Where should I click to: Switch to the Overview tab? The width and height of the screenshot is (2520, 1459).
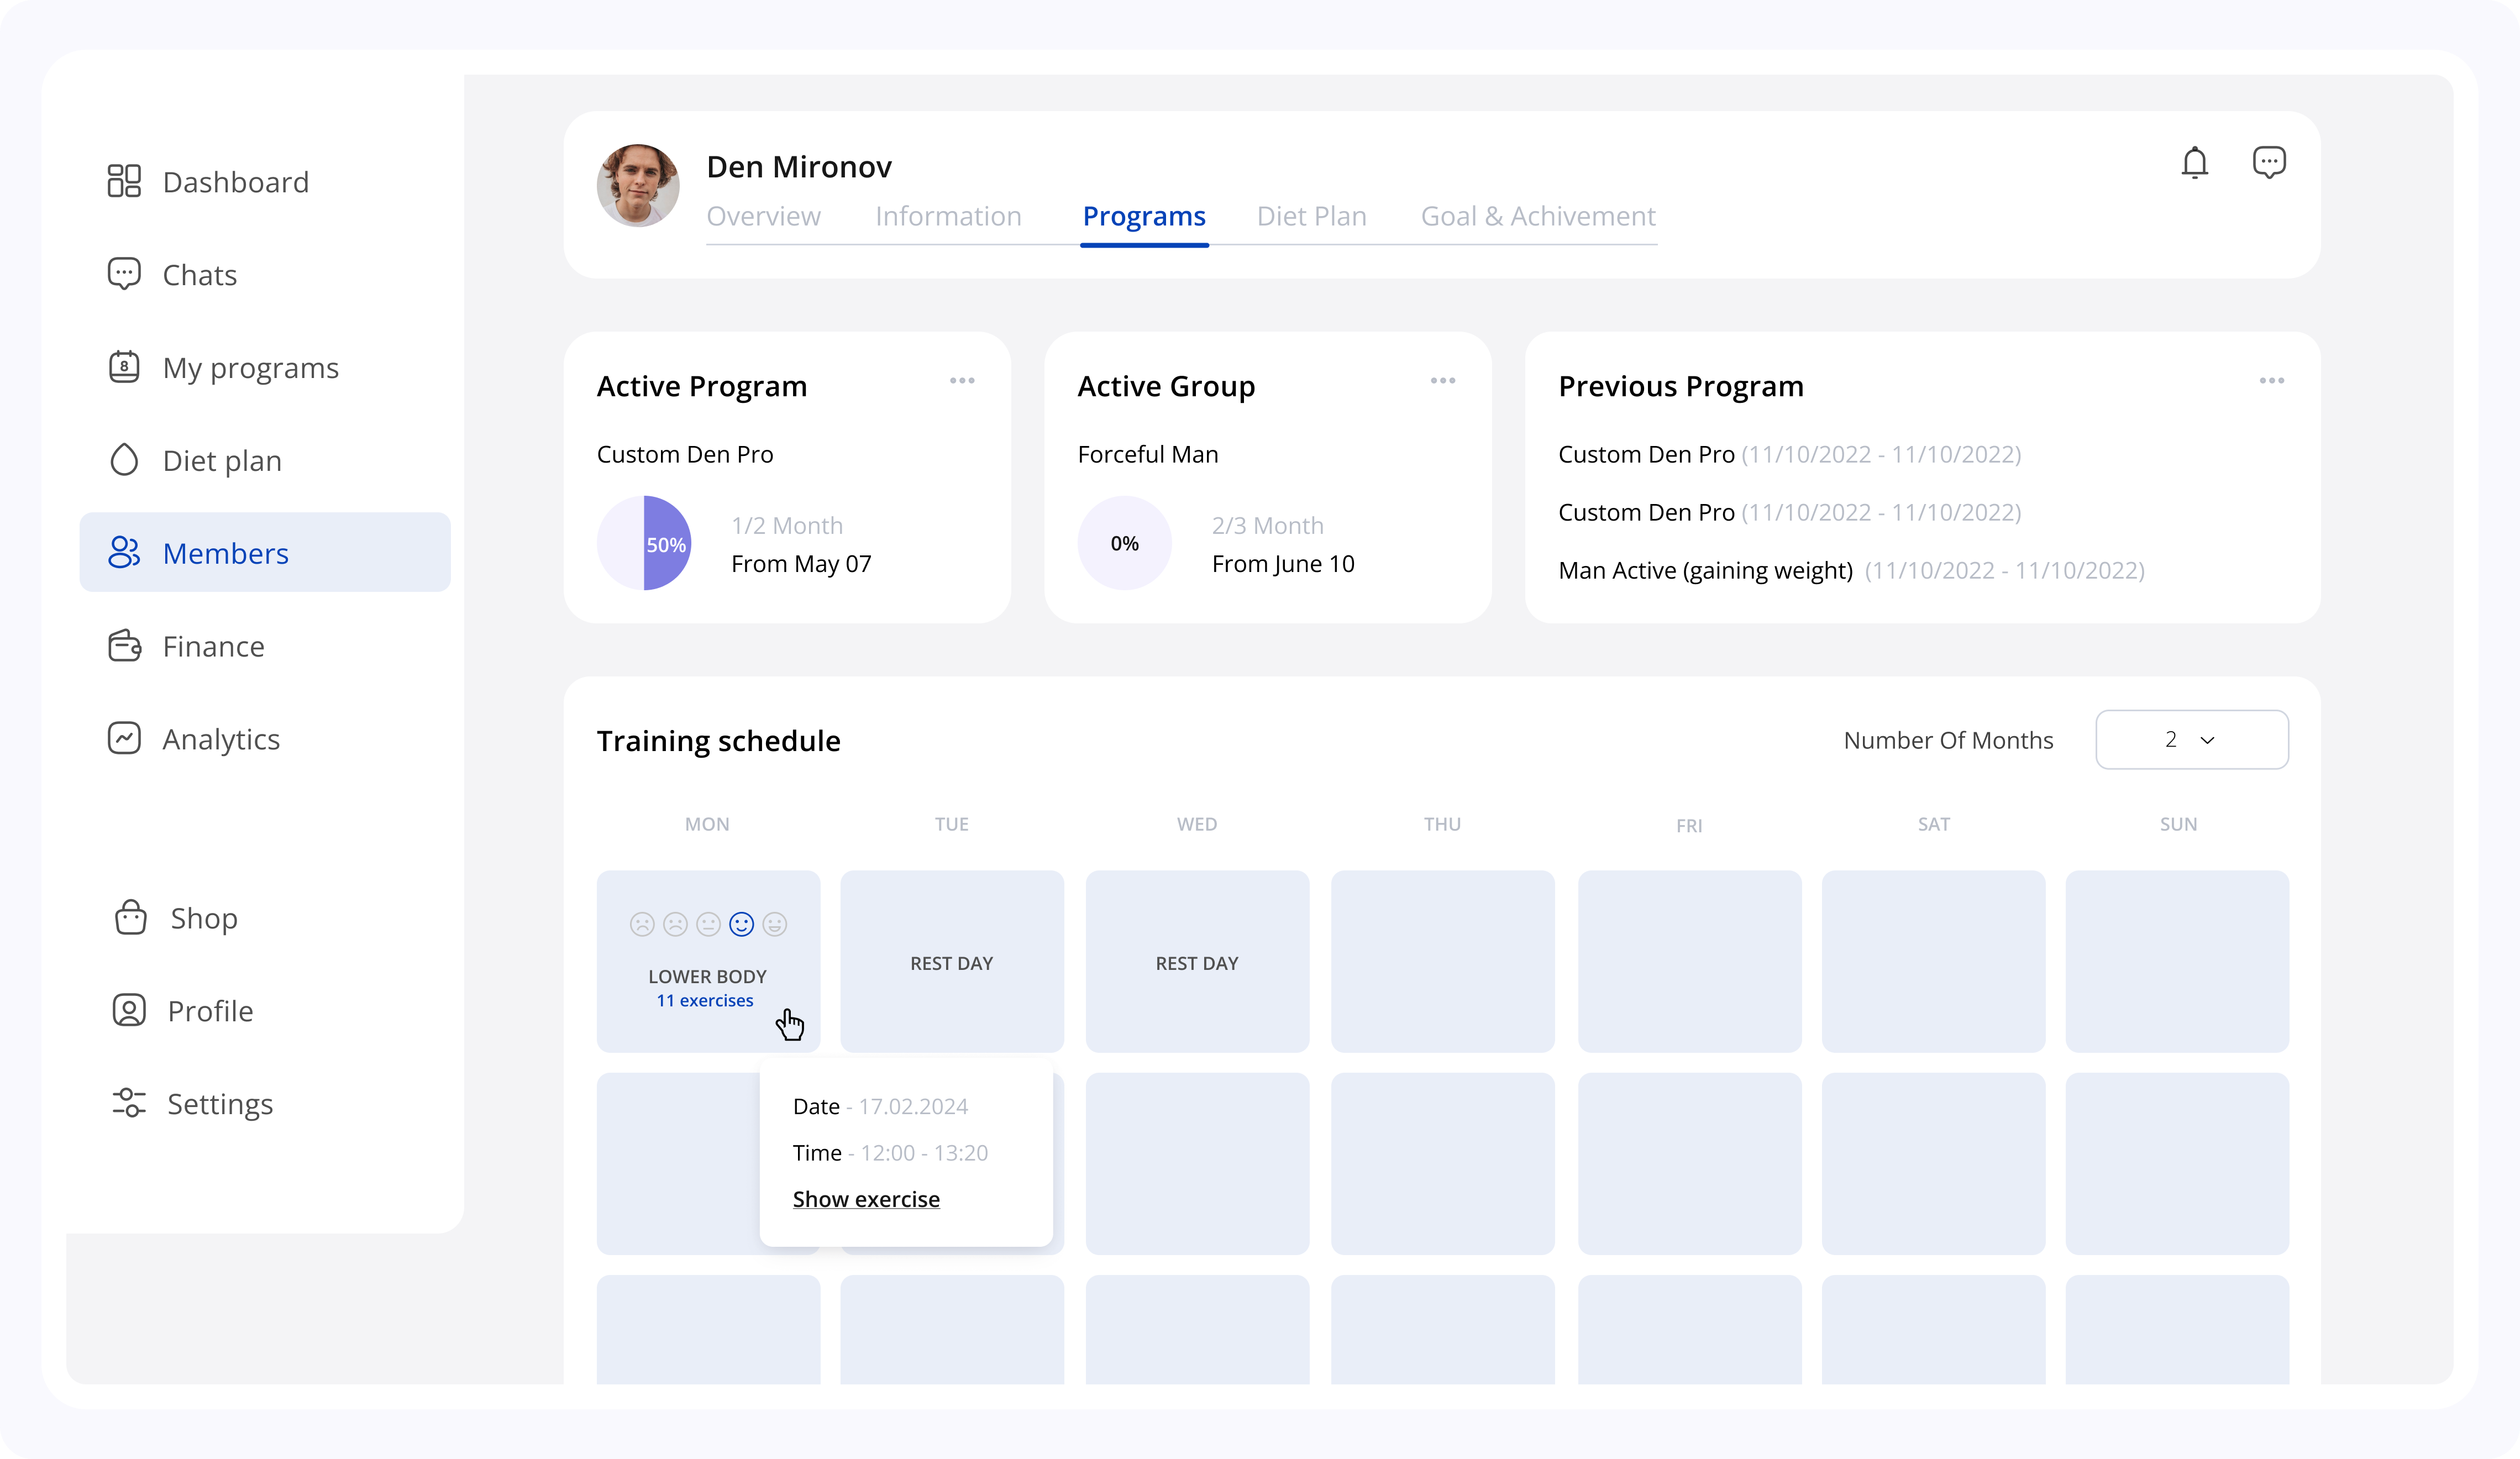[763, 216]
